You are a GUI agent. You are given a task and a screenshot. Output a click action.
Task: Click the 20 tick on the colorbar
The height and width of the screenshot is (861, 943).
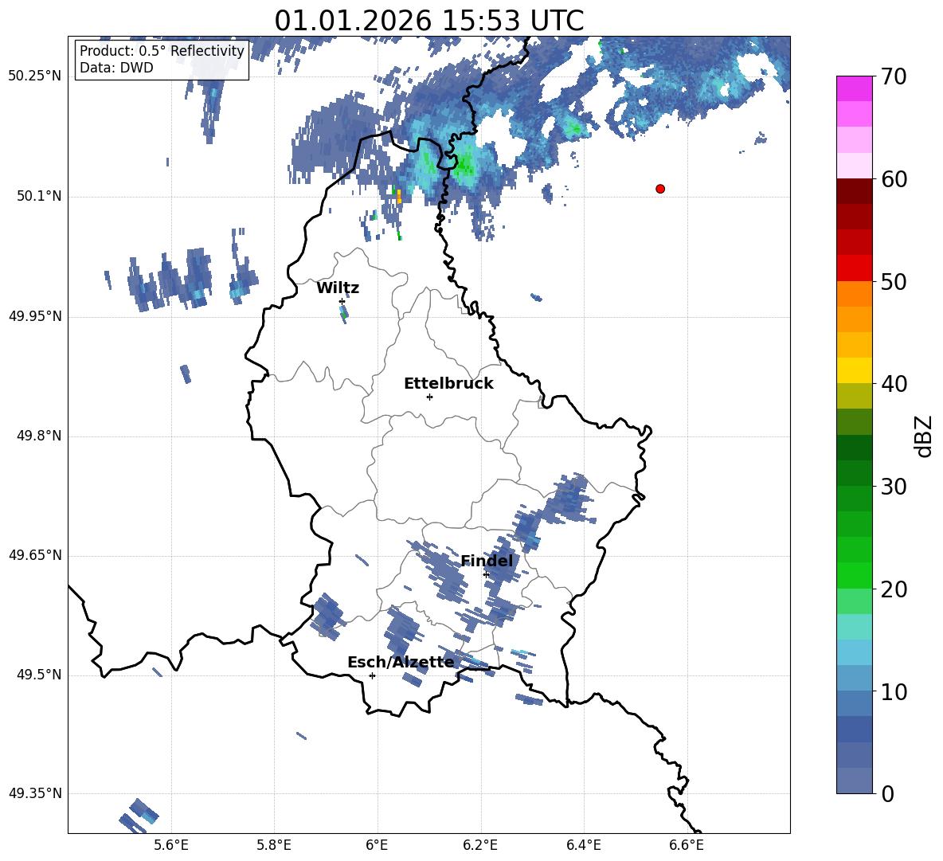click(x=893, y=589)
